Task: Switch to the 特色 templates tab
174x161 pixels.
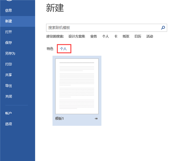Action: pyautogui.click(x=50, y=49)
